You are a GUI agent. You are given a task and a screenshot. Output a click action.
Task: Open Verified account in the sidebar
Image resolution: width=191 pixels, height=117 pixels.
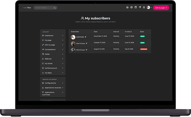[x=53, y=68]
